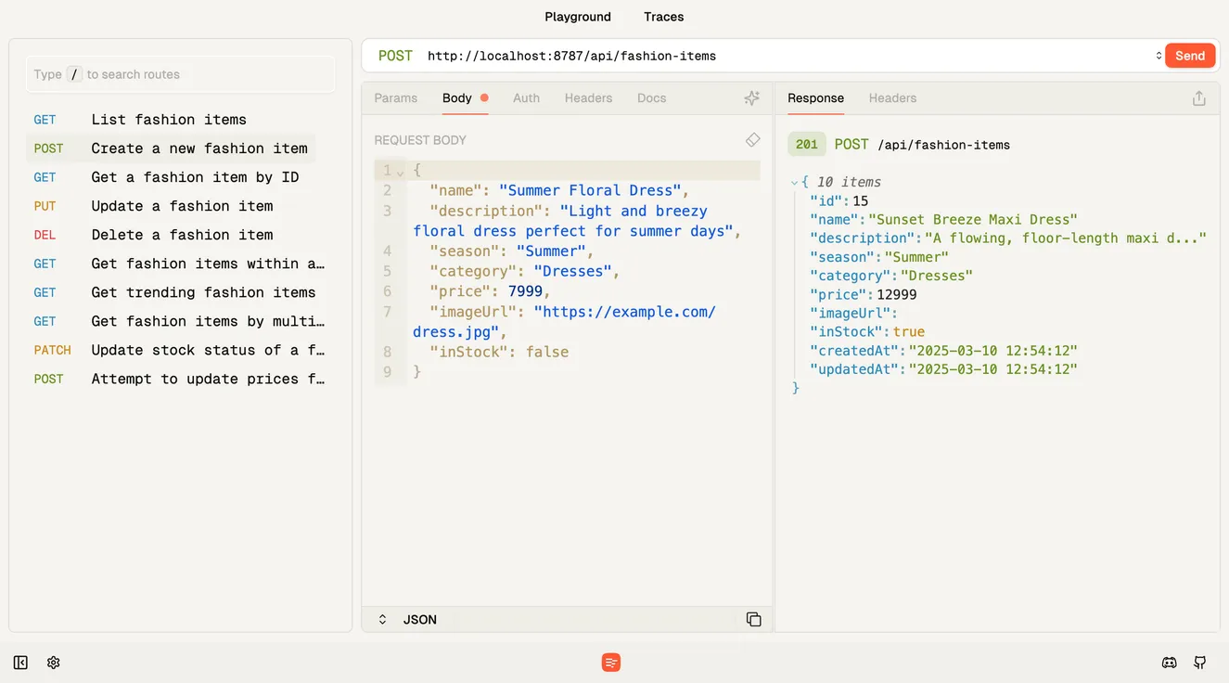
Task: Click the orange logs panel icon
Action: pos(610,663)
